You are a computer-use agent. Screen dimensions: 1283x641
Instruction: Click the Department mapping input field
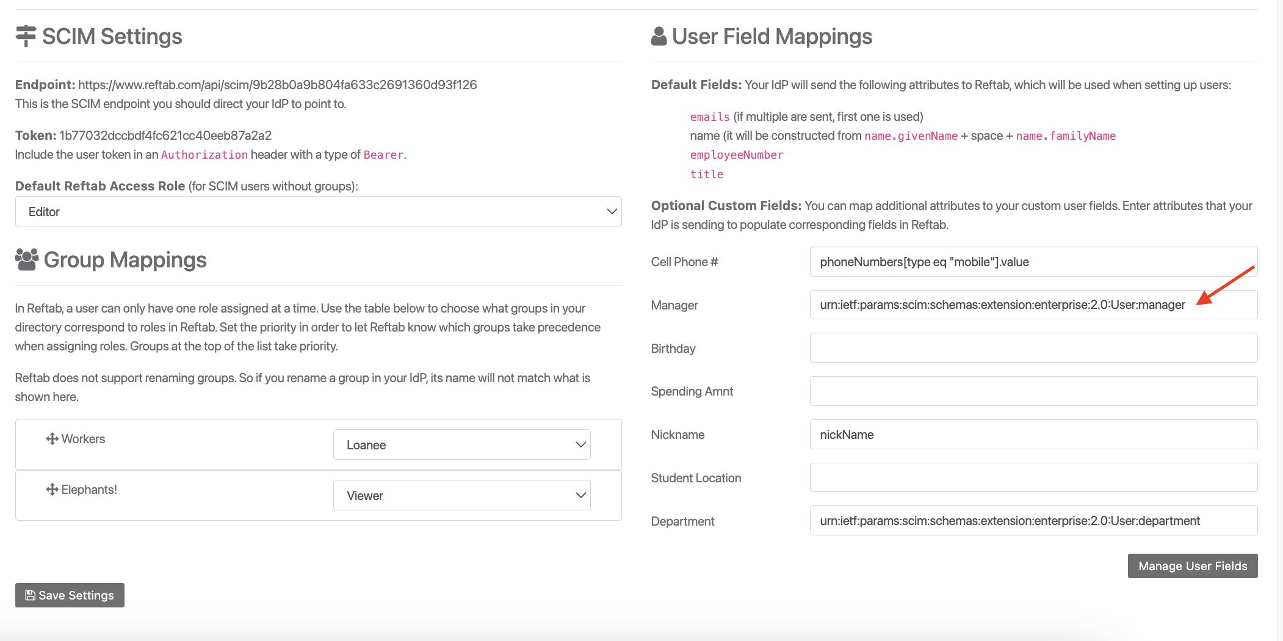1033,521
